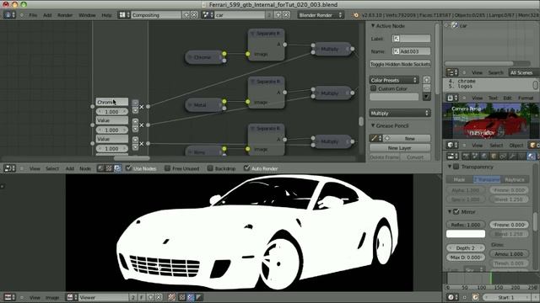
Task: Open properties editor type selector icon
Action: pos(452,157)
